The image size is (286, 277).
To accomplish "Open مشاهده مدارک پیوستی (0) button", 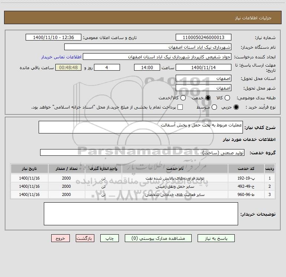I will [x=158, y=238].
